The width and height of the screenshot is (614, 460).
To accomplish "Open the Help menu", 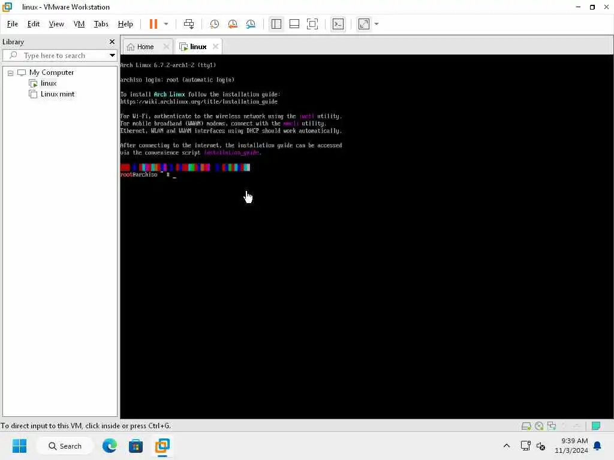I will 125,24.
